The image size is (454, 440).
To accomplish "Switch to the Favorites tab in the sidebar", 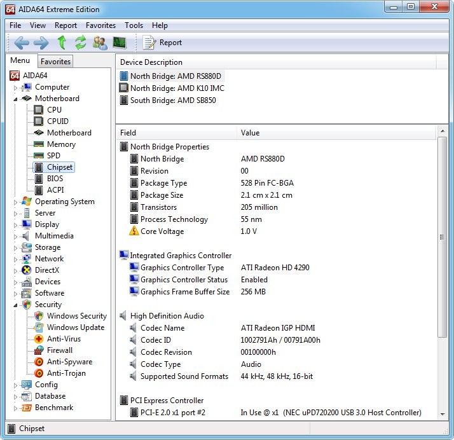I will pos(55,62).
